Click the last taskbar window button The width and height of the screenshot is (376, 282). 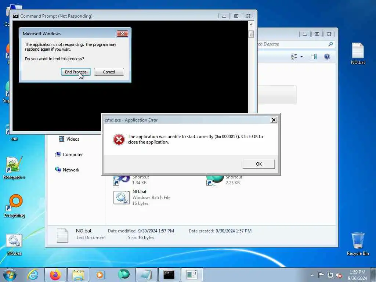192,275
